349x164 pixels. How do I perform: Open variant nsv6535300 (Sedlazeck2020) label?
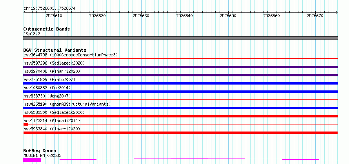point(54,112)
